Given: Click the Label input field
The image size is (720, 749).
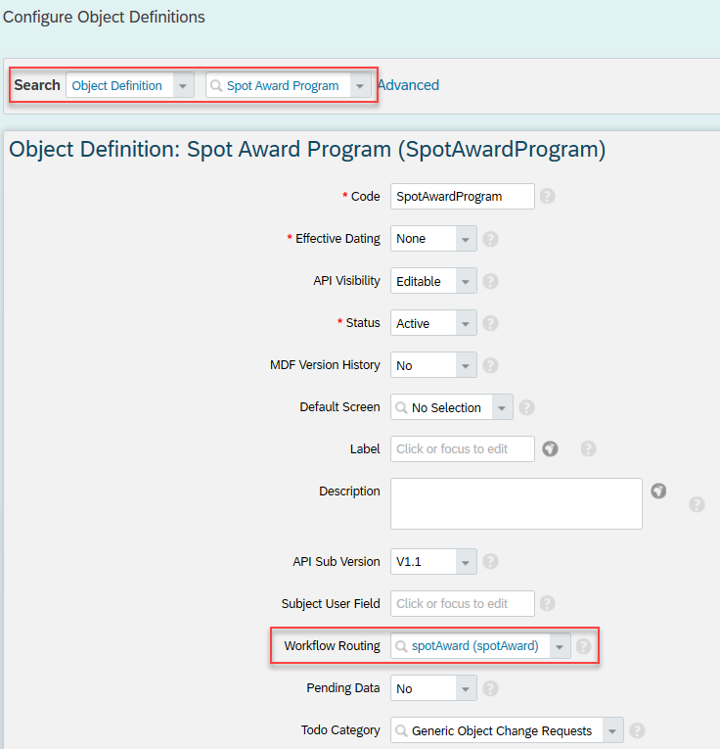Looking at the screenshot, I should coord(463,448).
